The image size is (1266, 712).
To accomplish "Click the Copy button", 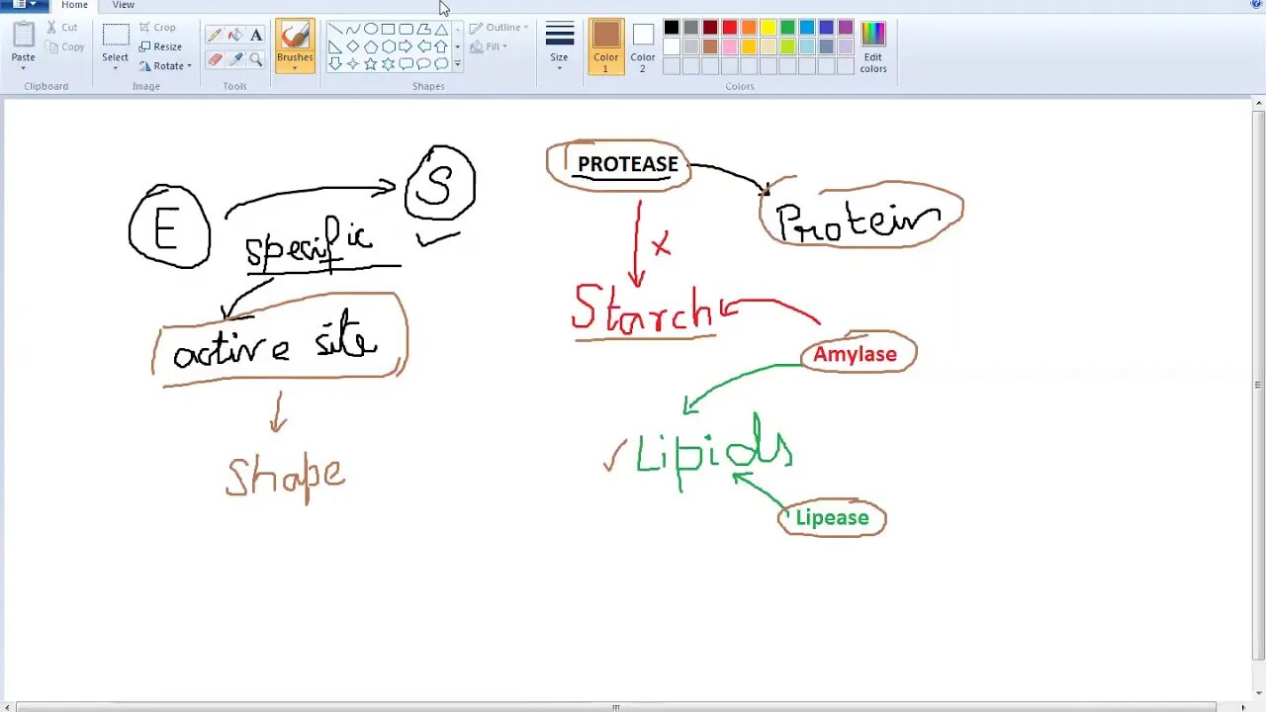I will pos(65,46).
